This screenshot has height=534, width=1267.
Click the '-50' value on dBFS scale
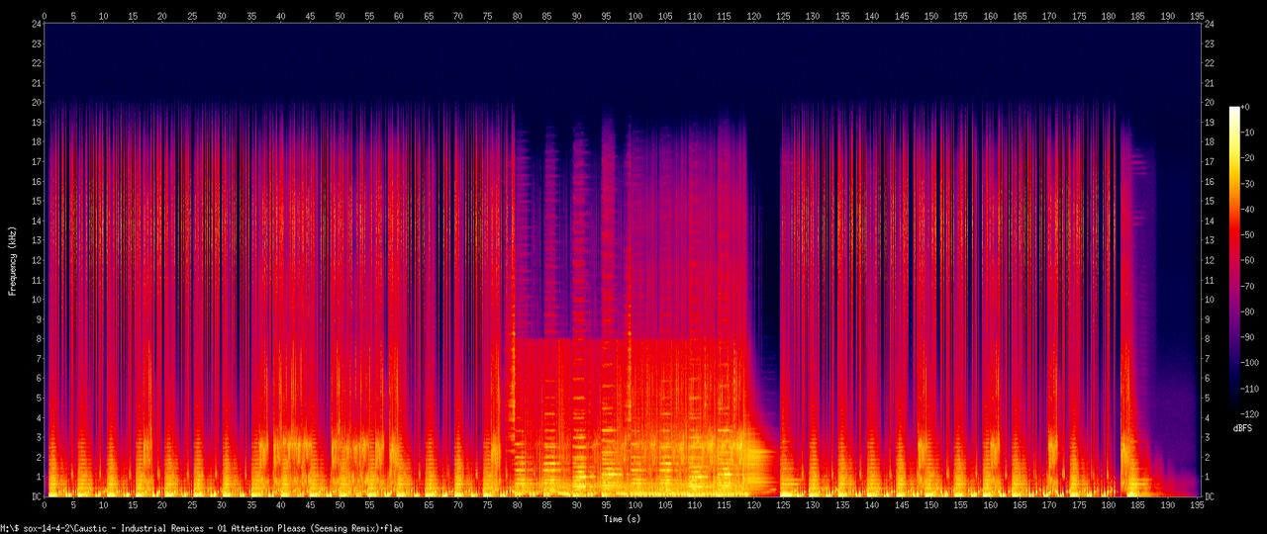1249,234
